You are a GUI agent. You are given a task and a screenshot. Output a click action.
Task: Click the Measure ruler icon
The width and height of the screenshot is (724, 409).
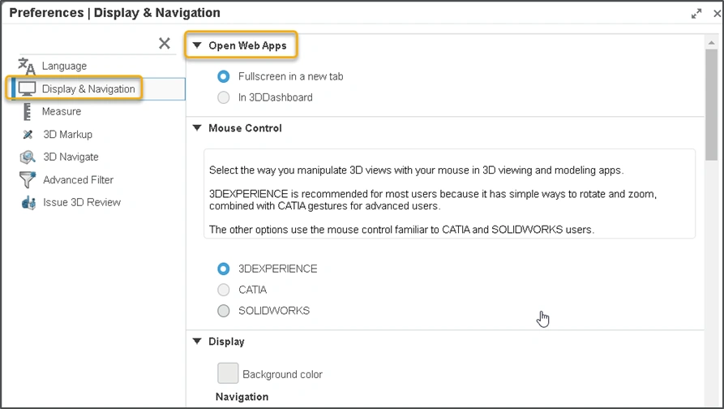coord(28,111)
